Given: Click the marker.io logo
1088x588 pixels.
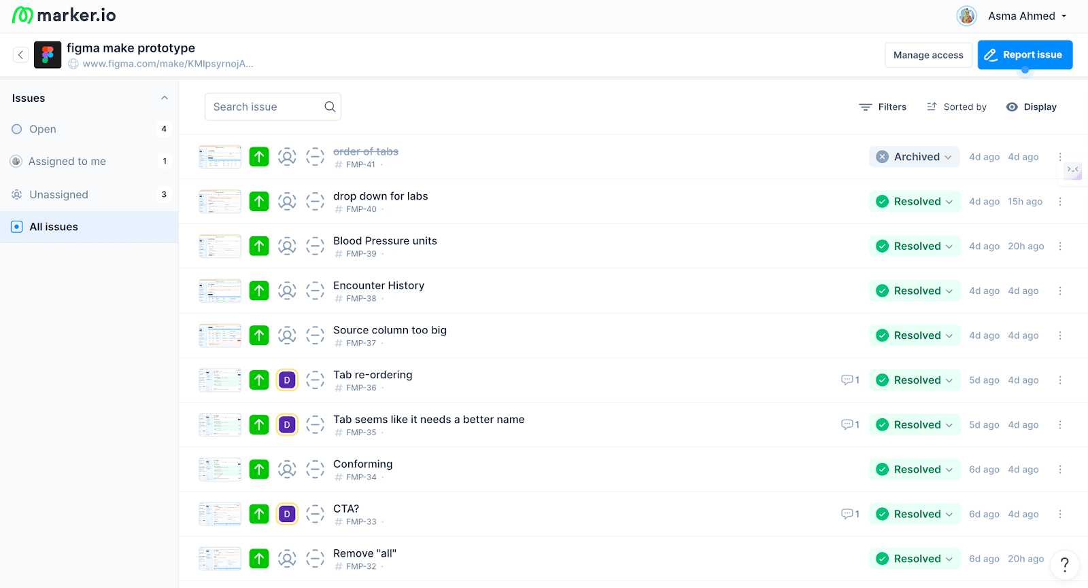Looking at the screenshot, I should (x=64, y=15).
